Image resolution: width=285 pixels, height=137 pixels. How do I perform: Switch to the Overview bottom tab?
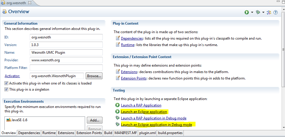(x=9, y=133)
